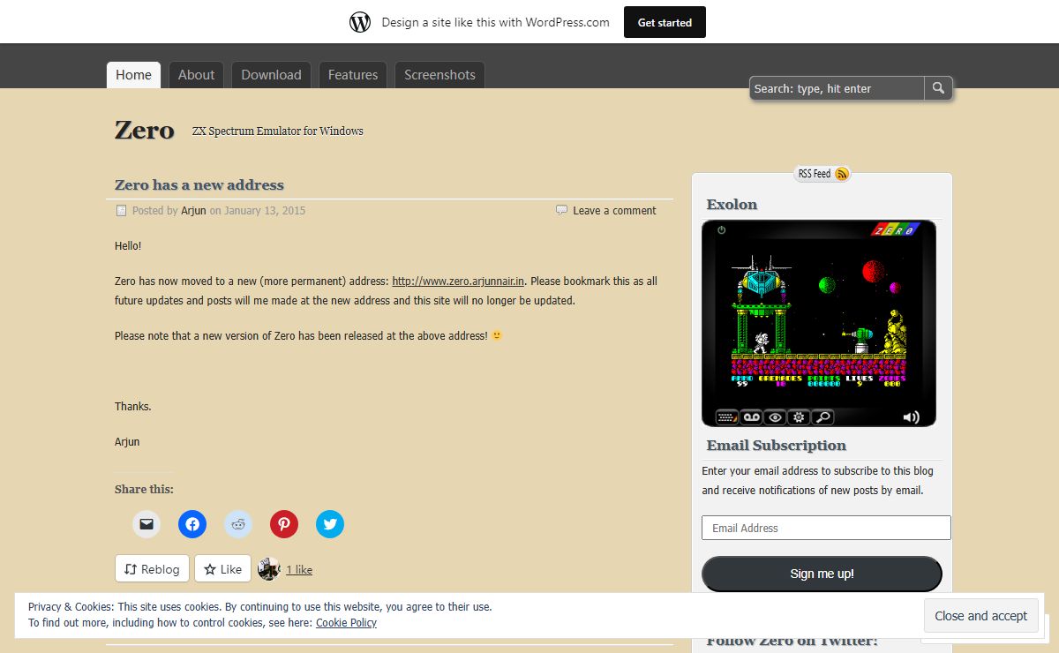Toggle the speaker volume icon in emulator
The height and width of the screenshot is (653, 1059).
[911, 417]
